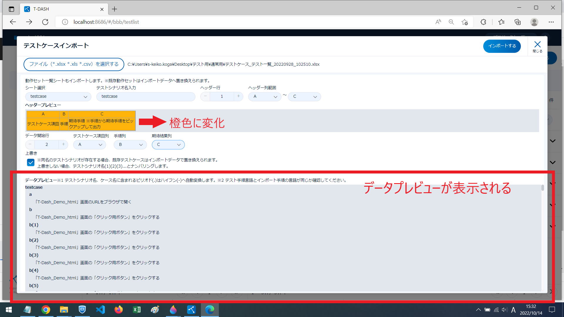
Task: Open the シート選択 testcase dropdown
Action: point(58,97)
